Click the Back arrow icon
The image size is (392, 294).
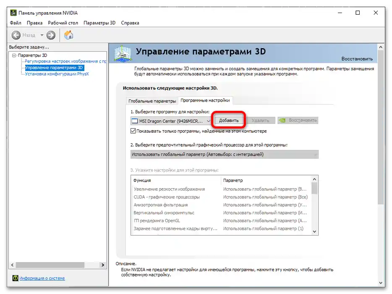[x=16, y=35]
